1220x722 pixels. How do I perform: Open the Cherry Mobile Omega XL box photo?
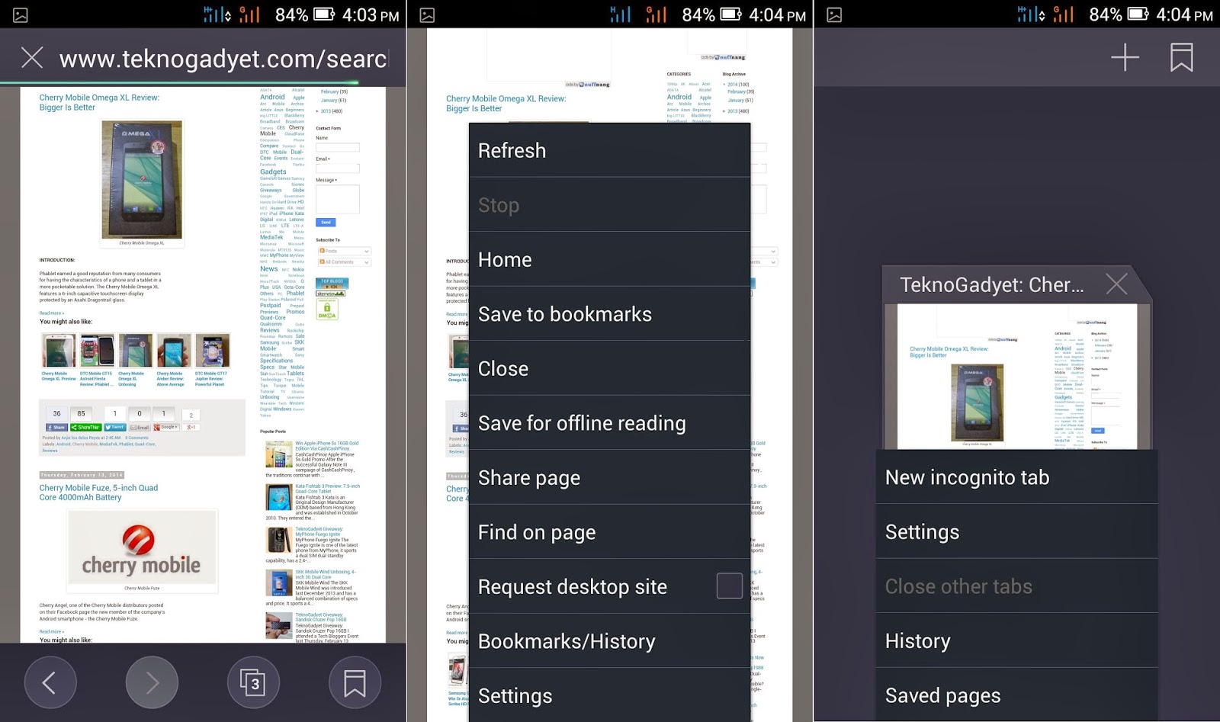[142, 179]
